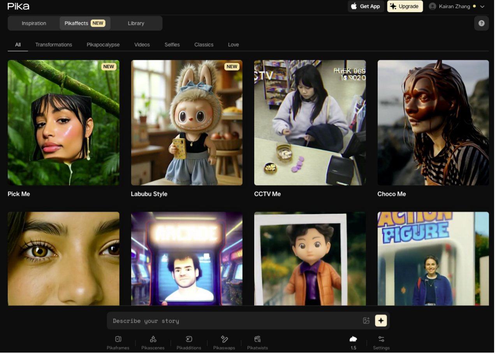Image resolution: width=496 pixels, height=354 pixels.
Task: Click the Get App button
Action: [x=366, y=6]
